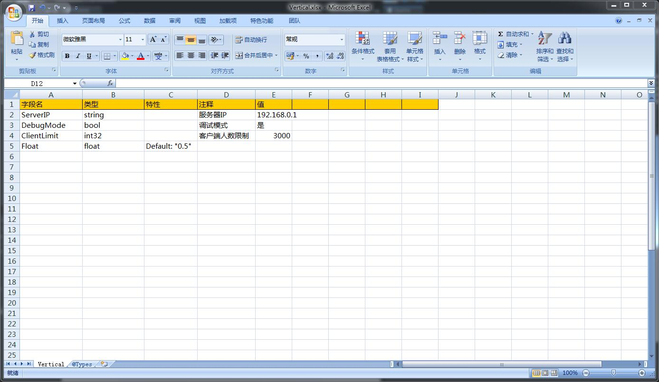Screen dimensions: 659x382
Task: Copy selection with 复制
Action: point(39,45)
